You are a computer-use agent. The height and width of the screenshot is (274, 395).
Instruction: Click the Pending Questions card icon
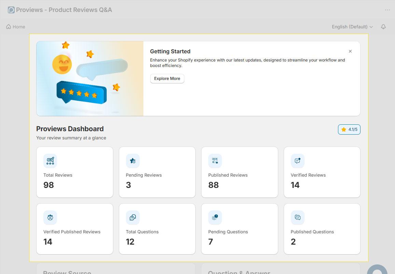click(x=215, y=218)
